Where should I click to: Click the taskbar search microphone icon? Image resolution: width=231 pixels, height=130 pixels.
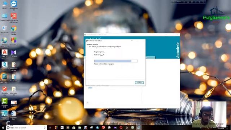coord(45,127)
